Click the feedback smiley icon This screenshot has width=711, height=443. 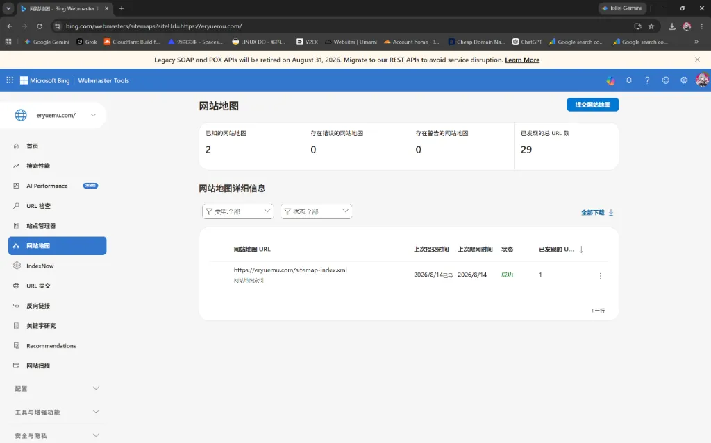tap(666, 80)
